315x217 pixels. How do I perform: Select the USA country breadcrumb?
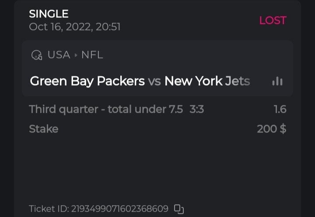point(59,55)
